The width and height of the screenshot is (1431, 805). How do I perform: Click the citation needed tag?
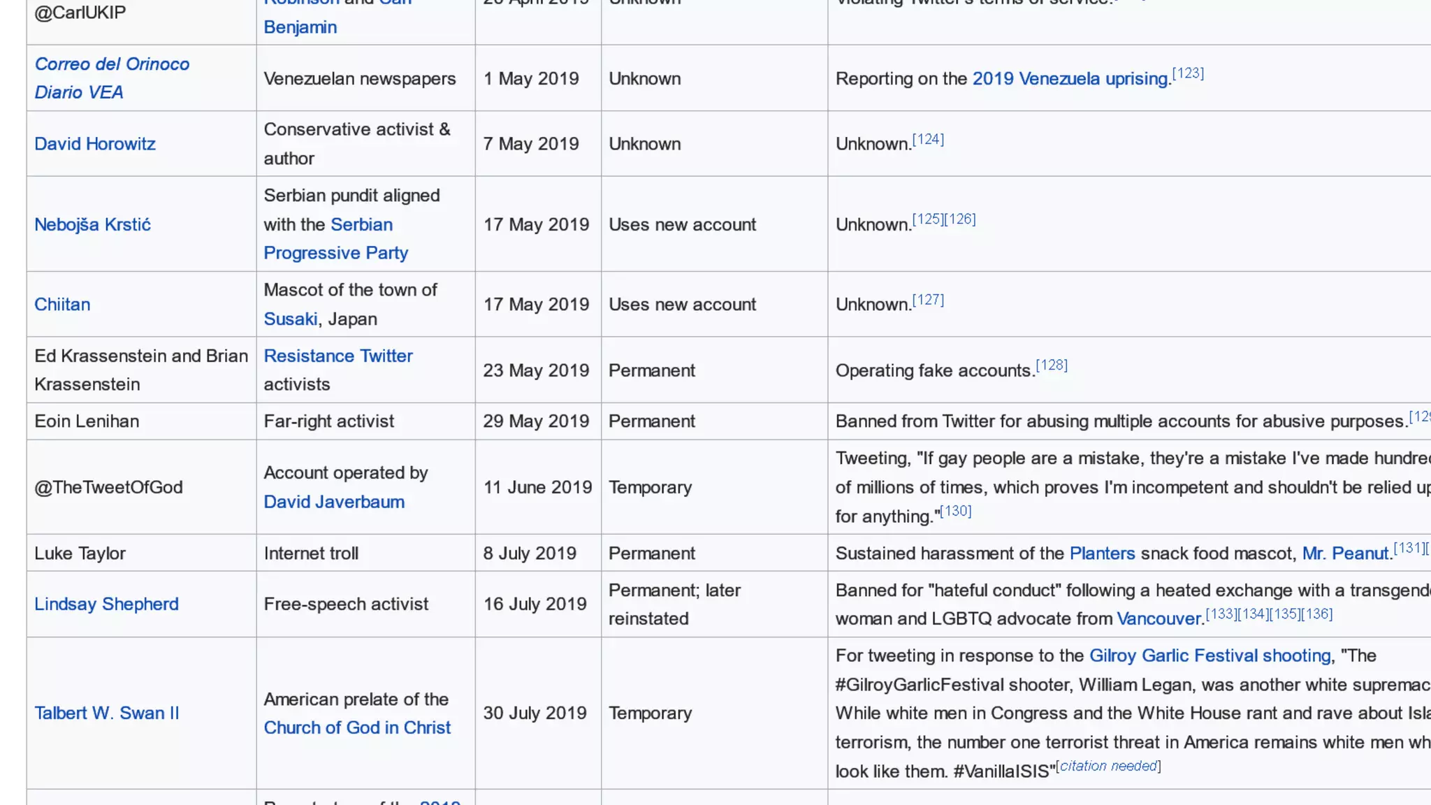pos(1108,767)
